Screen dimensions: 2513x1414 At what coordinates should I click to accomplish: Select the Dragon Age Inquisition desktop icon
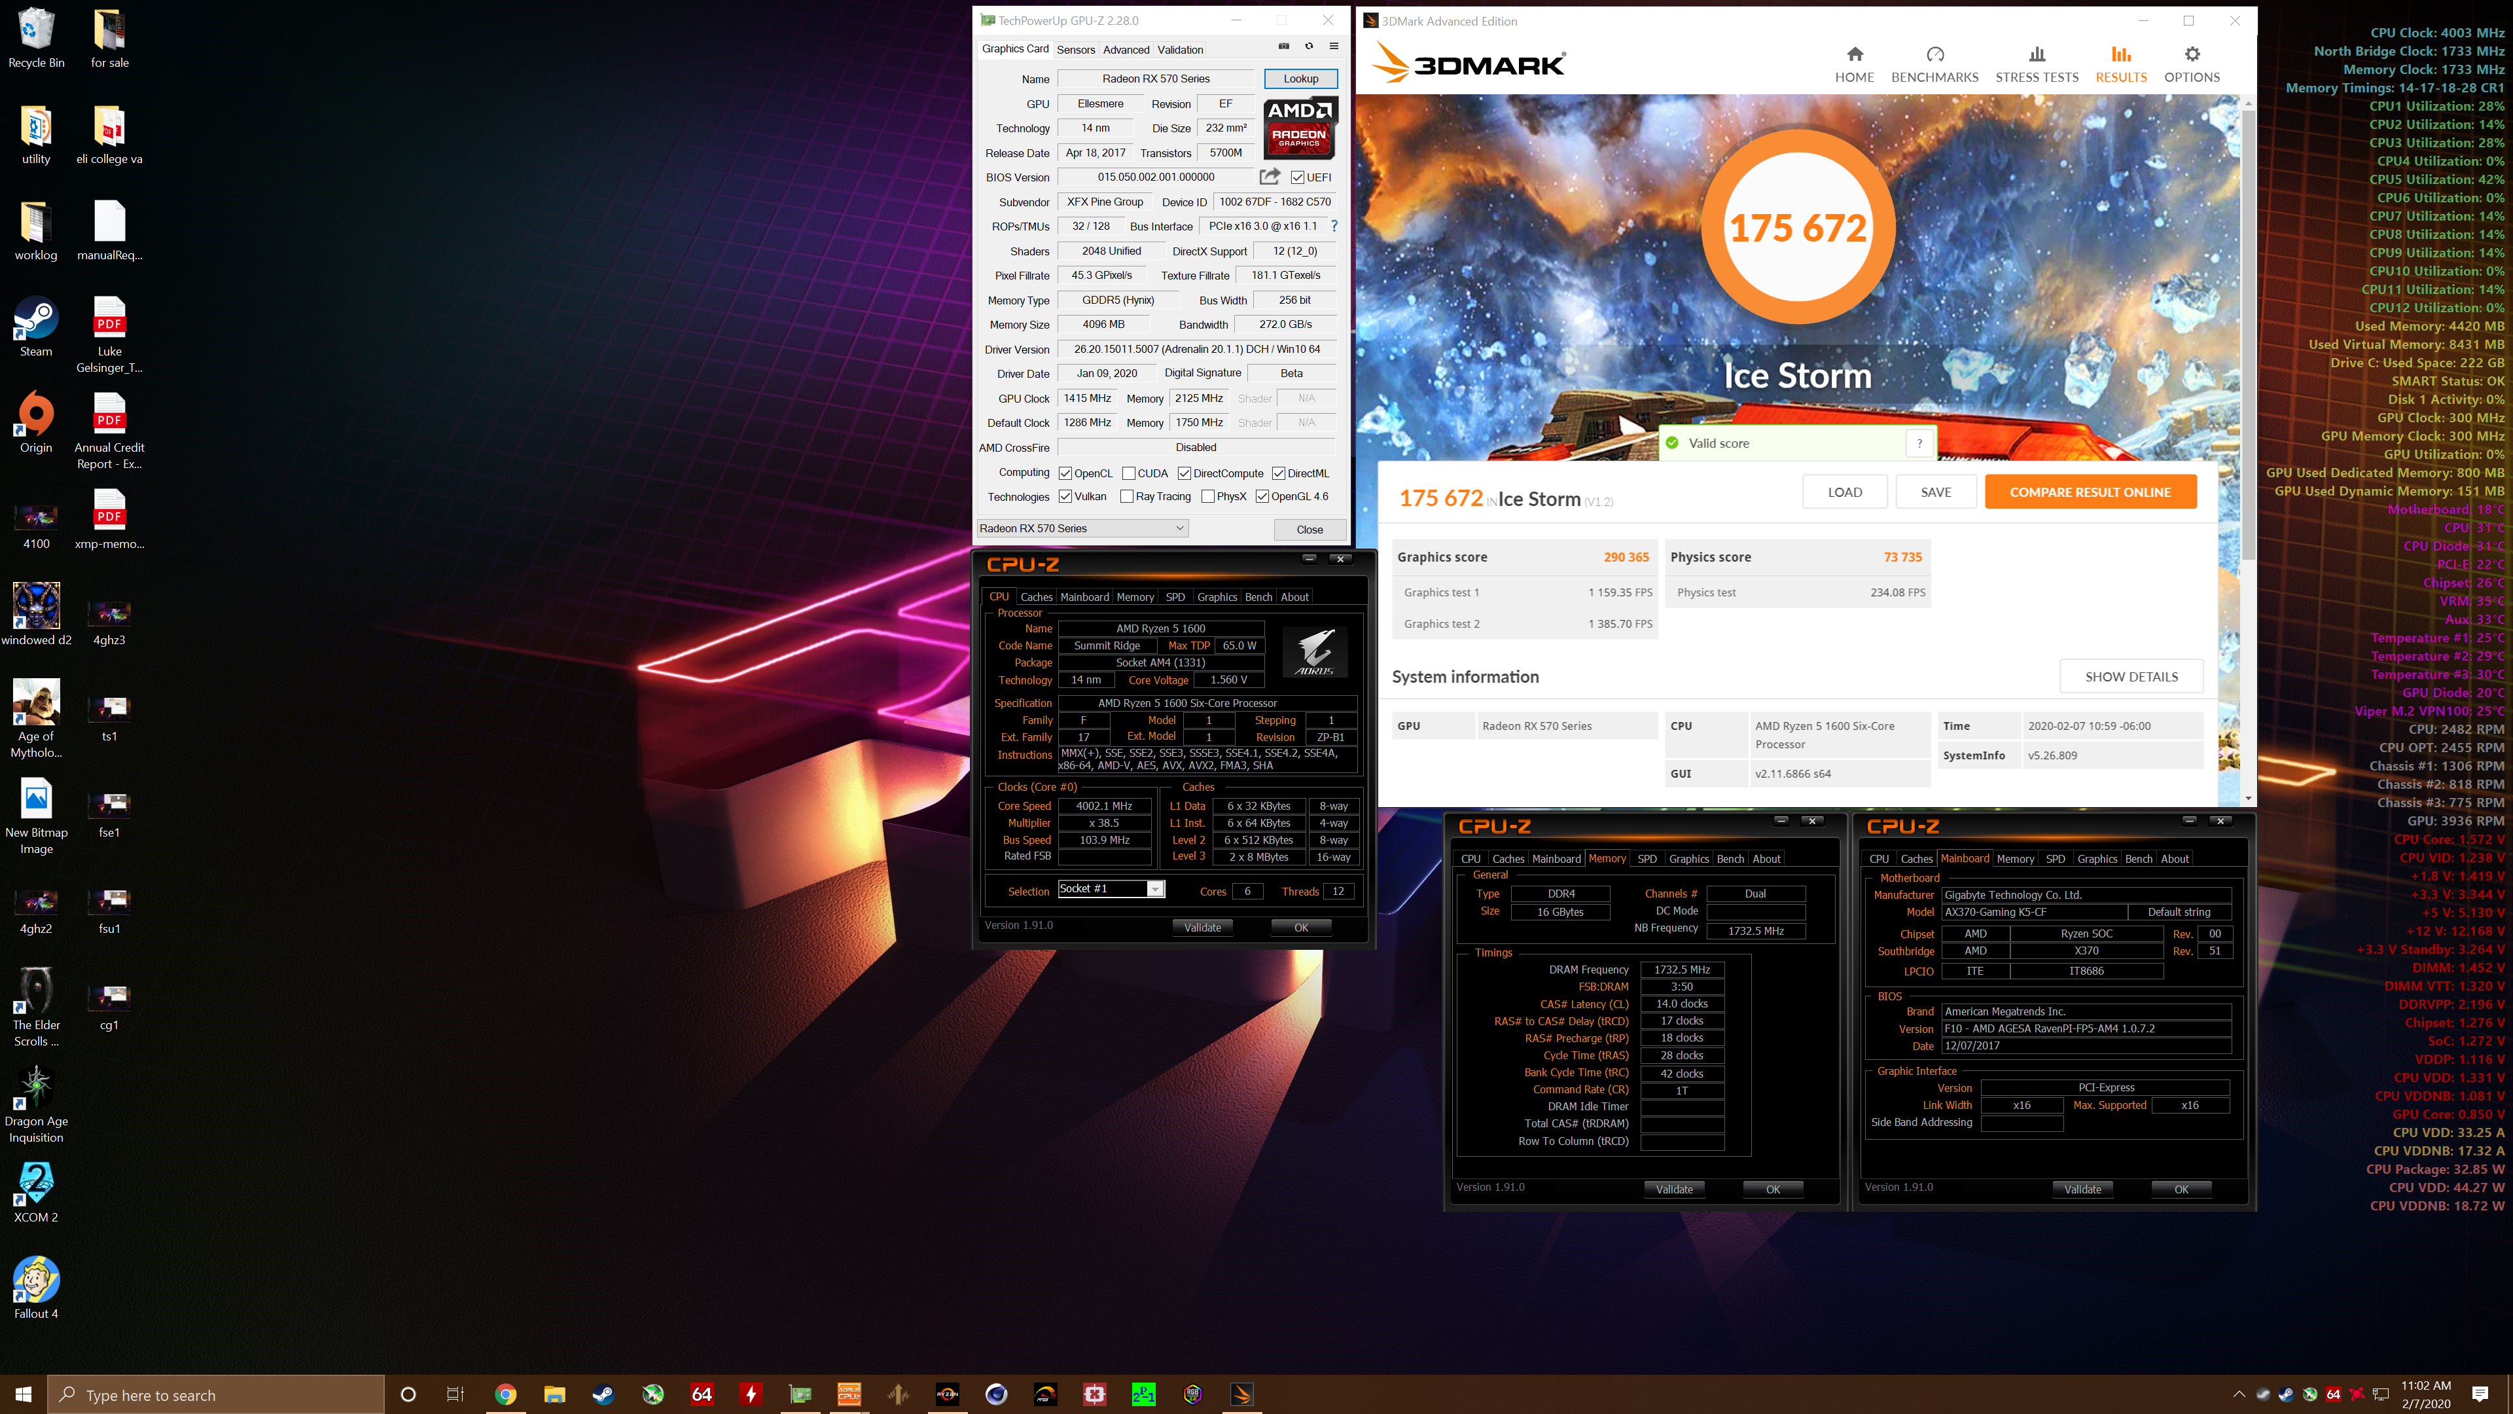tap(36, 1104)
